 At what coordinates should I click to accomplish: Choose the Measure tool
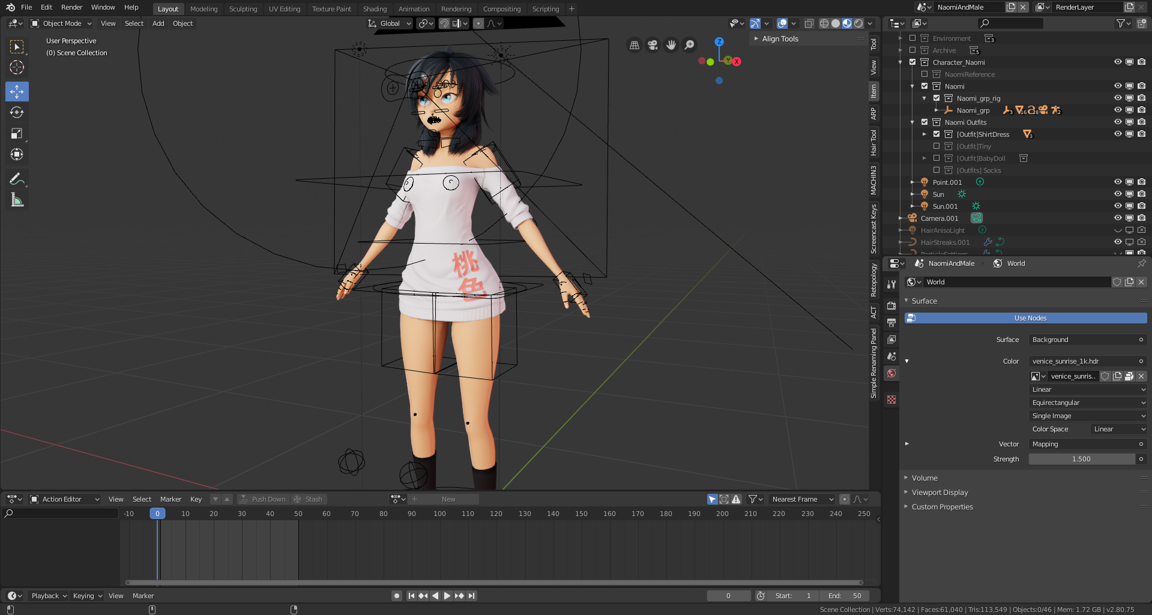pyautogui.click(x=17, y=200)
